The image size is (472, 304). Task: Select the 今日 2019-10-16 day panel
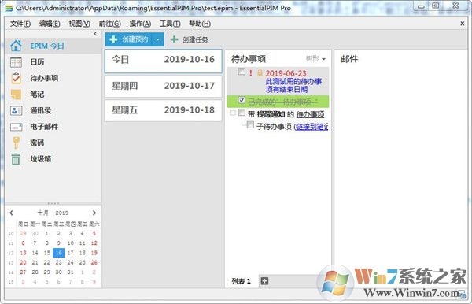(x=163, y=61)
